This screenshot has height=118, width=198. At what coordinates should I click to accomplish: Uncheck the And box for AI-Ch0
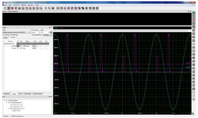(x=21, y=46)
